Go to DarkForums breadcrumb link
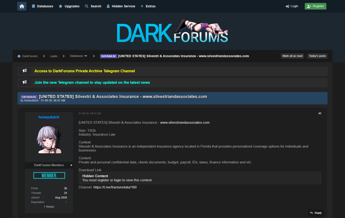 pyautogui.click(x=30, y=56)
